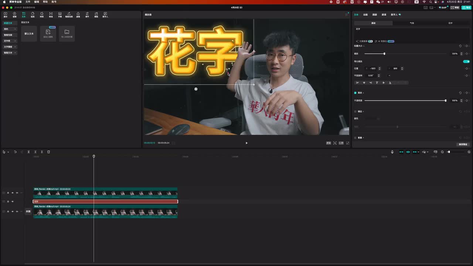Expand the 花字库 category in sidebar
Viewport: 473px width, 266px height.
coord(10,41)
